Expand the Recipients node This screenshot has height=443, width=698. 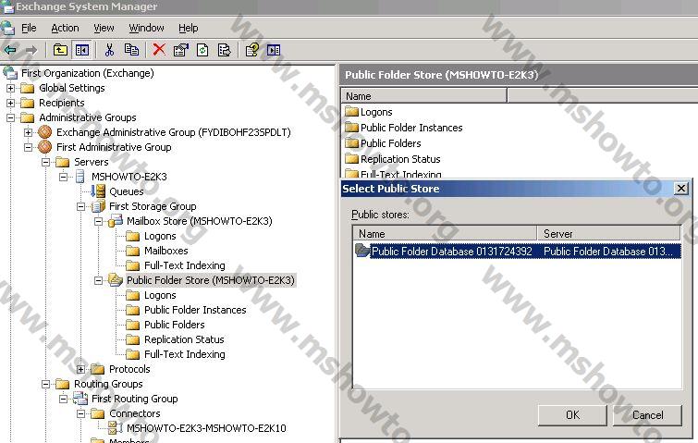(x=10, y=103)
